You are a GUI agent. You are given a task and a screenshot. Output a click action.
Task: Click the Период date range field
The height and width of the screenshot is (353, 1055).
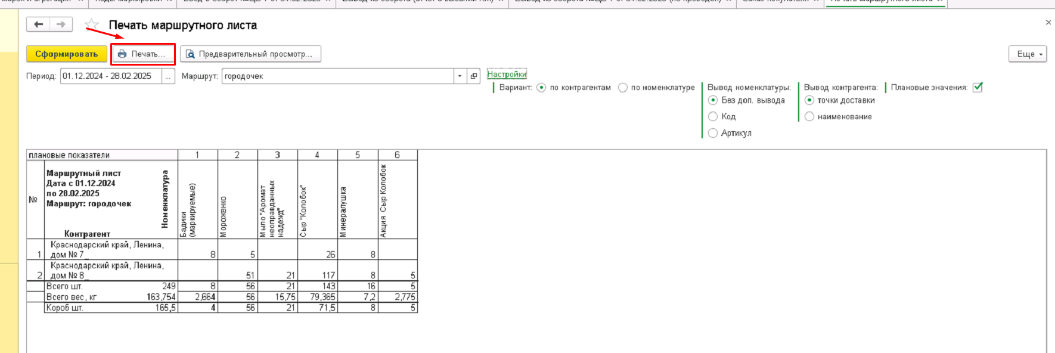(x=111, y=76)
